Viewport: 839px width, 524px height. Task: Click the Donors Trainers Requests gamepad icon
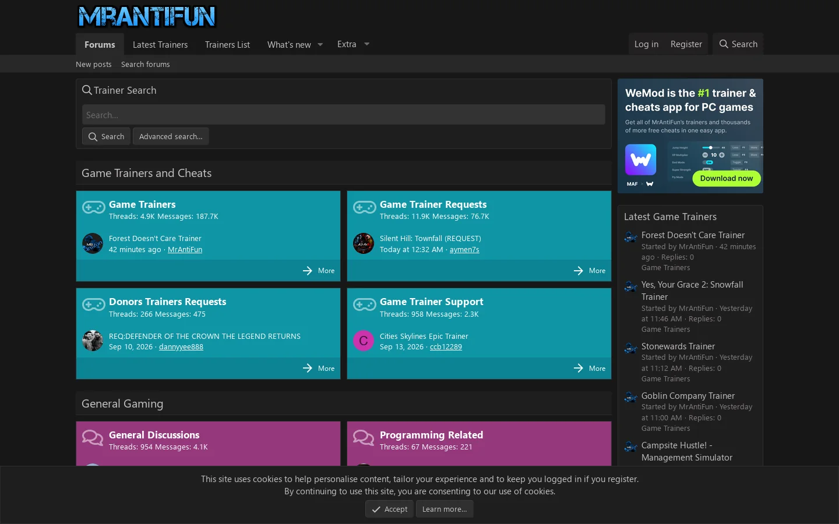pos(93,305)
